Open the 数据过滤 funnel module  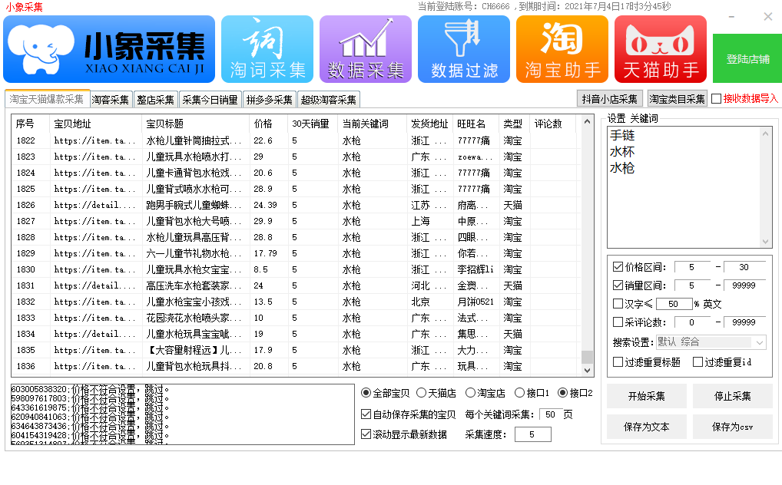tap(464, 49)
